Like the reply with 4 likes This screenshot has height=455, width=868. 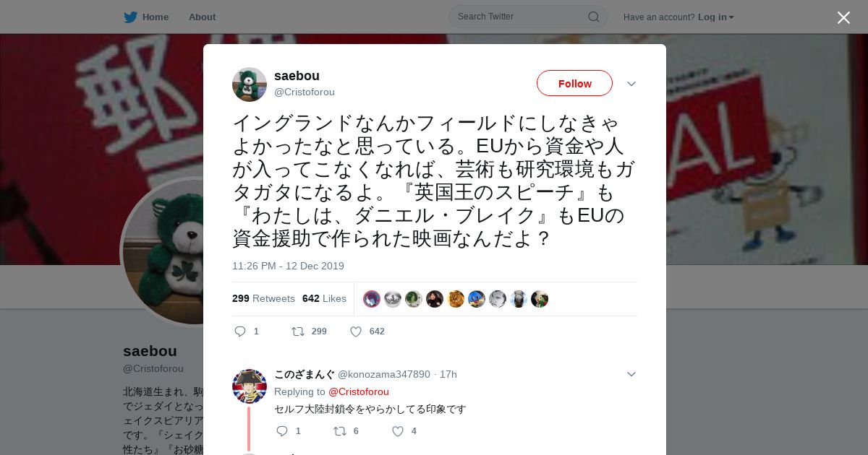[x=398, y=431]
